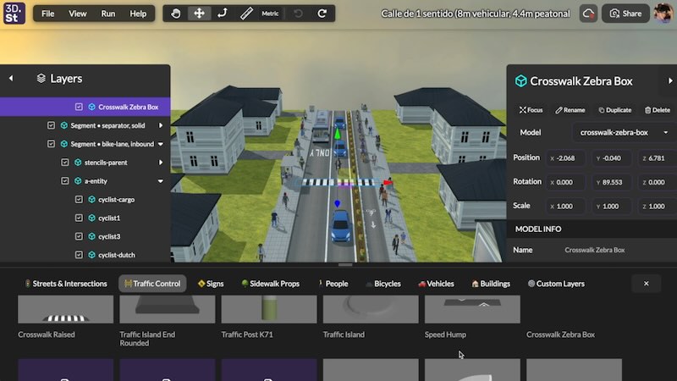
Task: Click the red X-axis gizmo arrow
Action: tap(388, 183)
